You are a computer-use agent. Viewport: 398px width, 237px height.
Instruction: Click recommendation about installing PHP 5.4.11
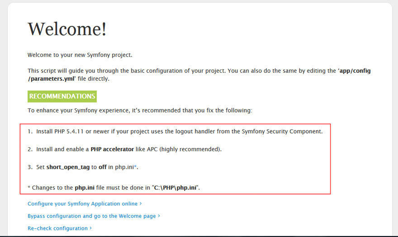pos(175,131)
